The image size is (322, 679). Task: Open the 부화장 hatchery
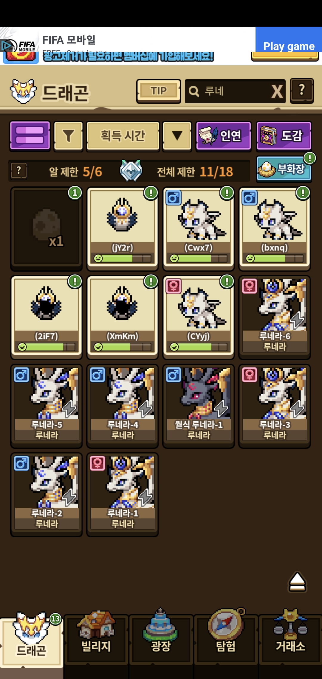[x=284, y=169]
